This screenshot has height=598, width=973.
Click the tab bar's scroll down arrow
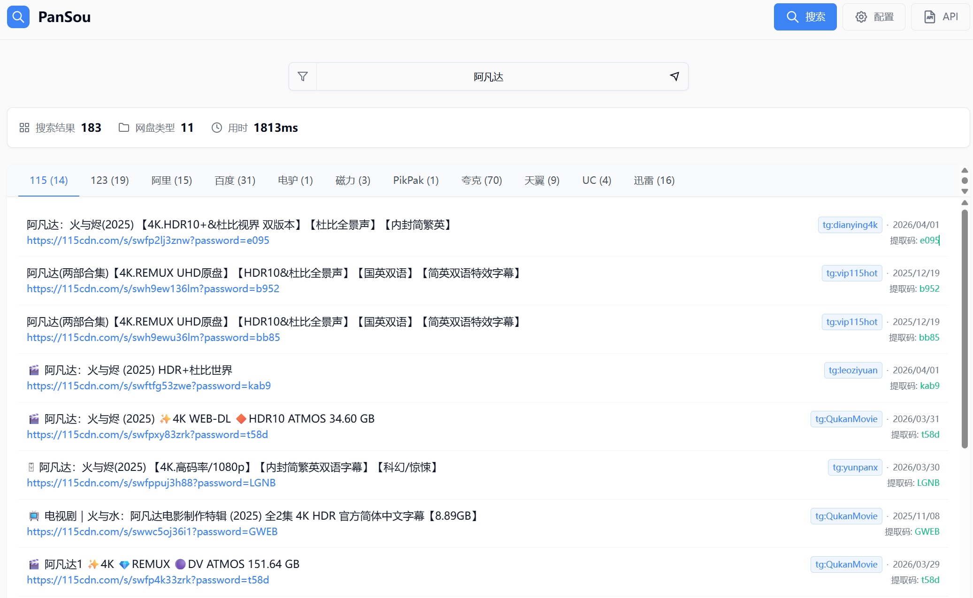(965, 191)
